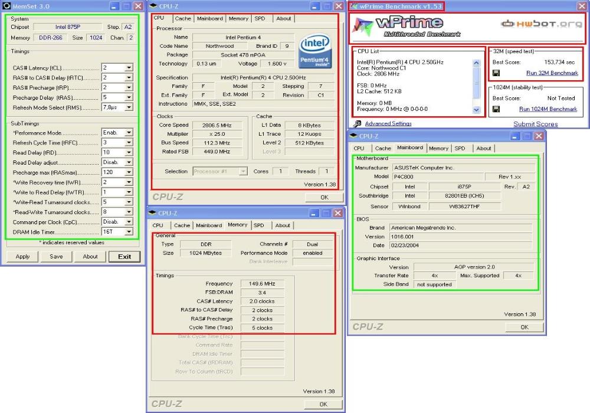590x413 pixels.
Task: Click the Frequency field showing 149.6 MHz
Action: click(x=262, y=284)
